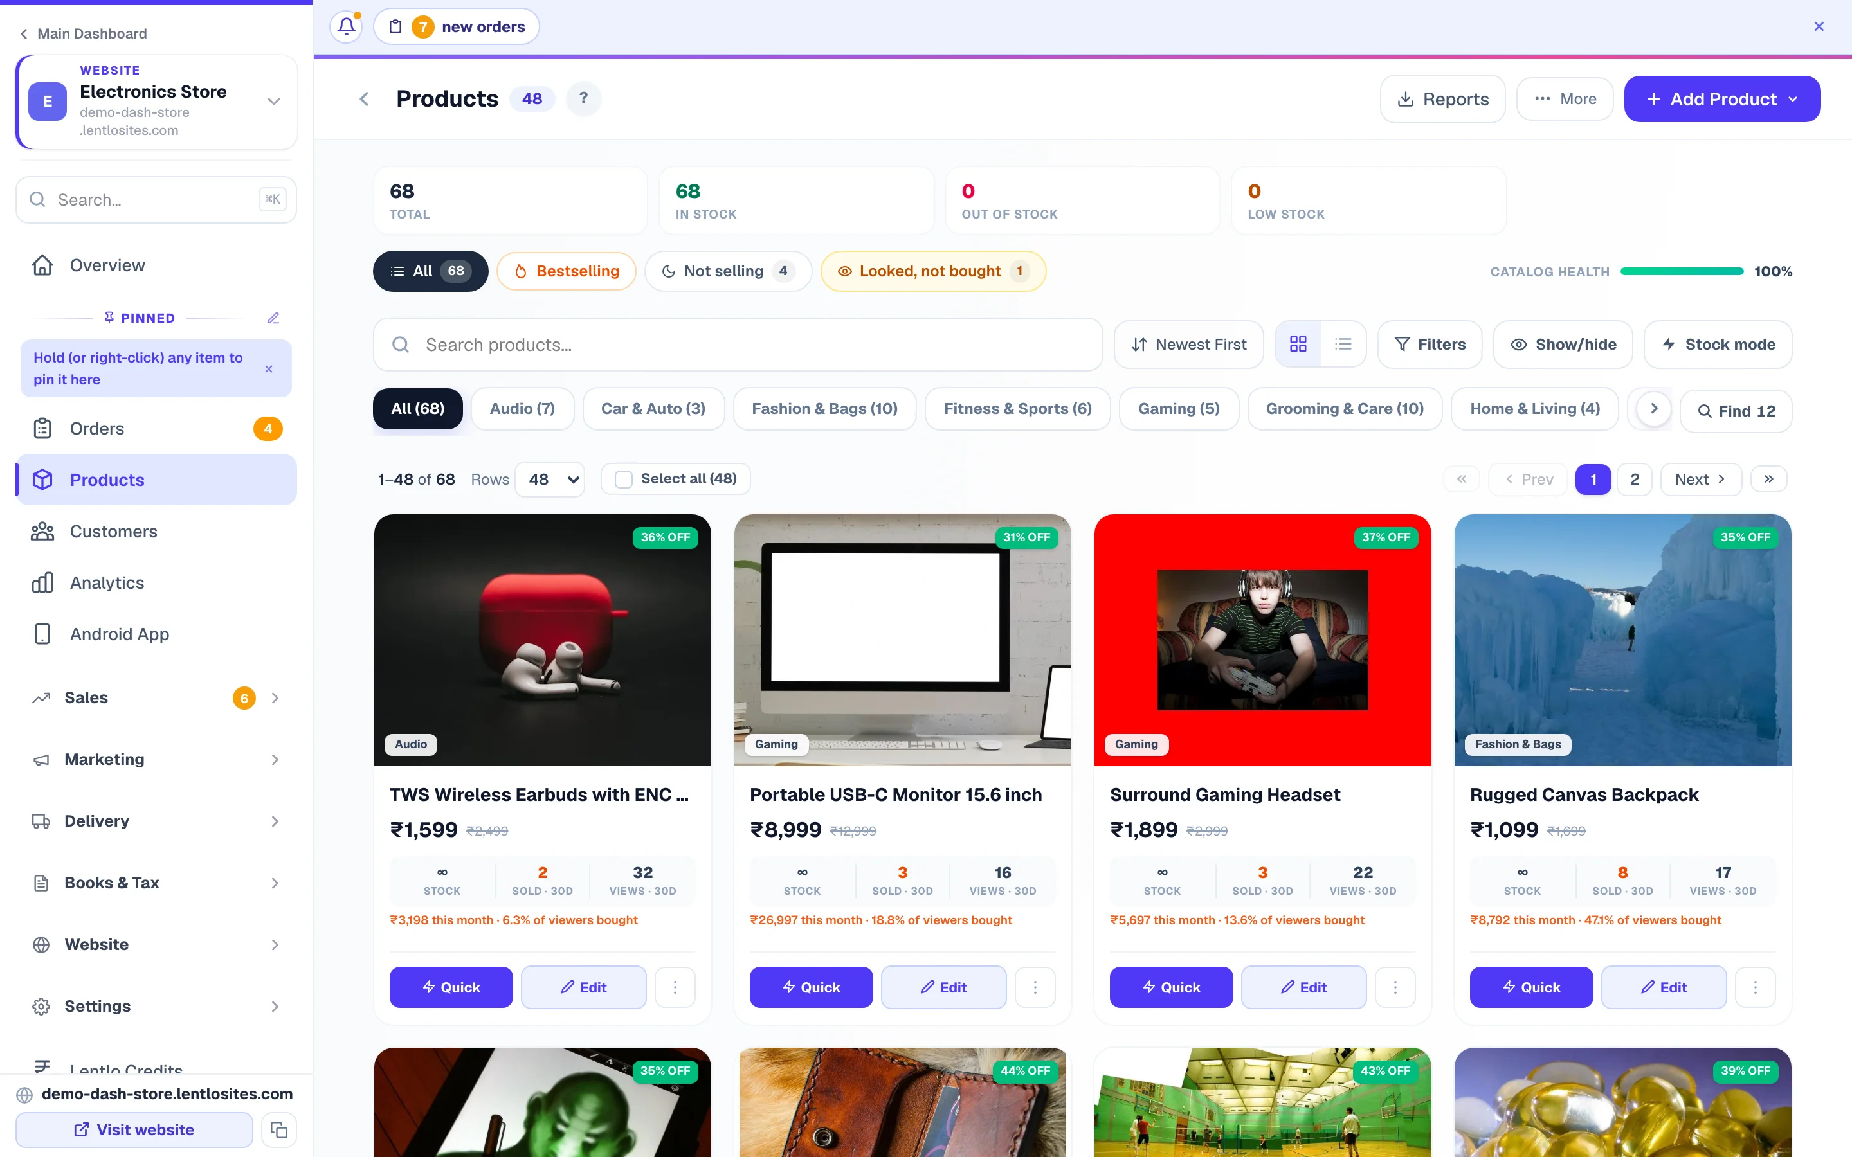Open Android App in the sidebar

pos(156,634)
